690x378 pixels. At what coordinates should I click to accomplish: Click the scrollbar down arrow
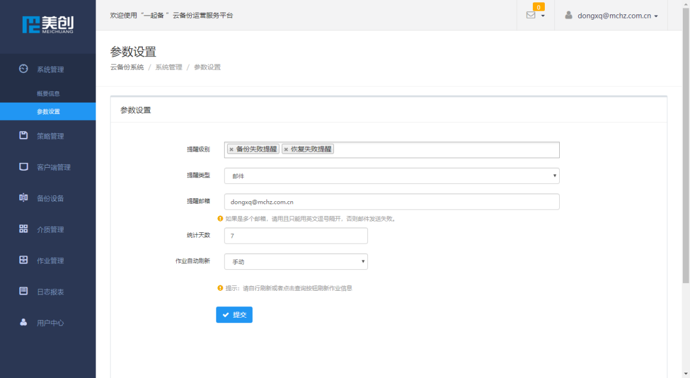tap(686, 374)
